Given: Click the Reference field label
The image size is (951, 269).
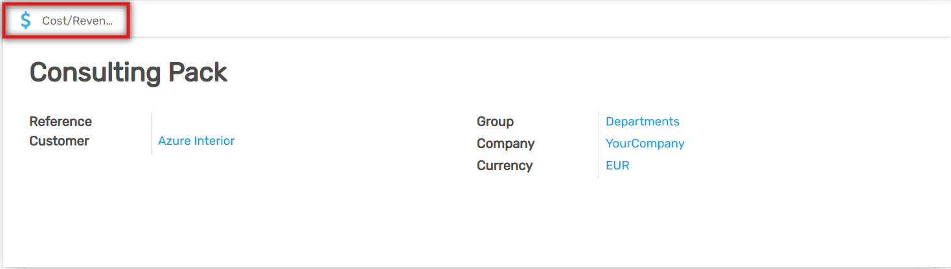Looking at the screenshot, I should [61, 122].
